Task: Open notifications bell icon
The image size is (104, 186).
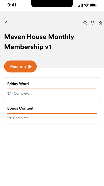Action: tap(93, 23)
